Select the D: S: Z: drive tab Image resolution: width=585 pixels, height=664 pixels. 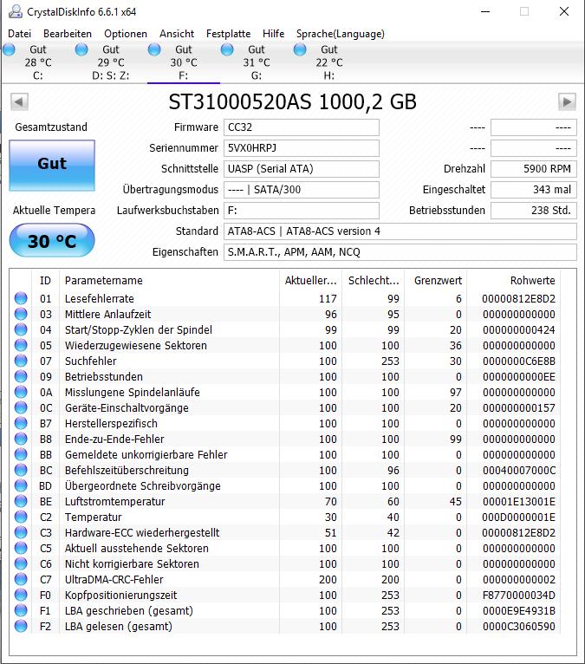(x=110, y=62)
